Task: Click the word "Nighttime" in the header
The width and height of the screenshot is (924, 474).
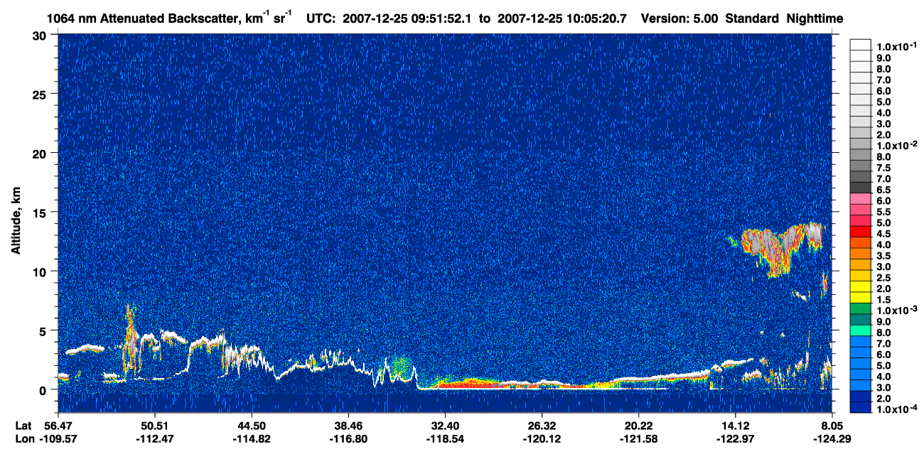Action: [x=817, y=18]
